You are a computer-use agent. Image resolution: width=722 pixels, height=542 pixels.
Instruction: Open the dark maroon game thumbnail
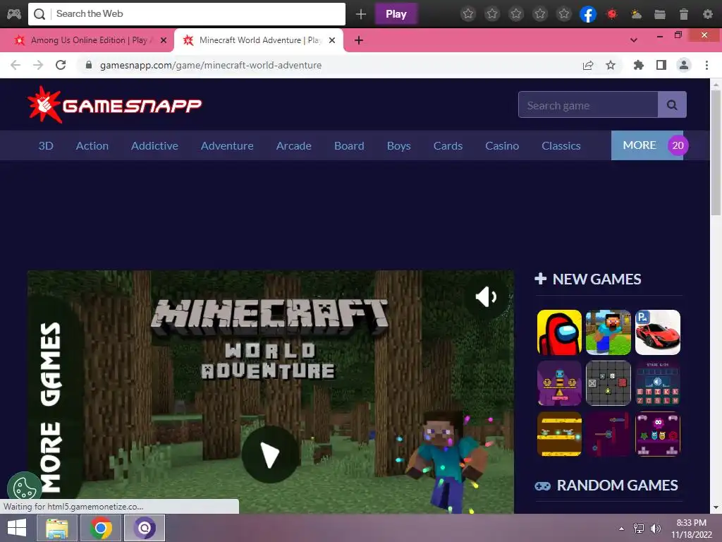(x=608, y=434)
